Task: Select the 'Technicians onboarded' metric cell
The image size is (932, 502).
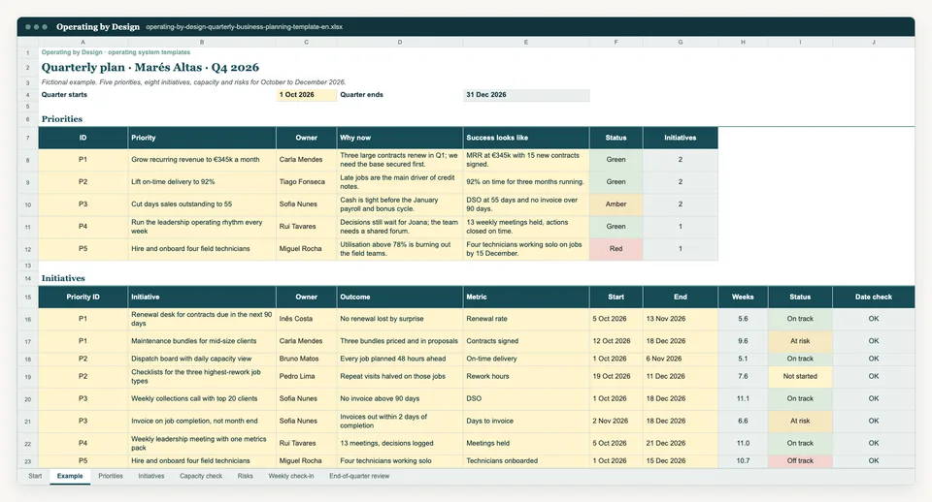Action: (x=526, y=461)
